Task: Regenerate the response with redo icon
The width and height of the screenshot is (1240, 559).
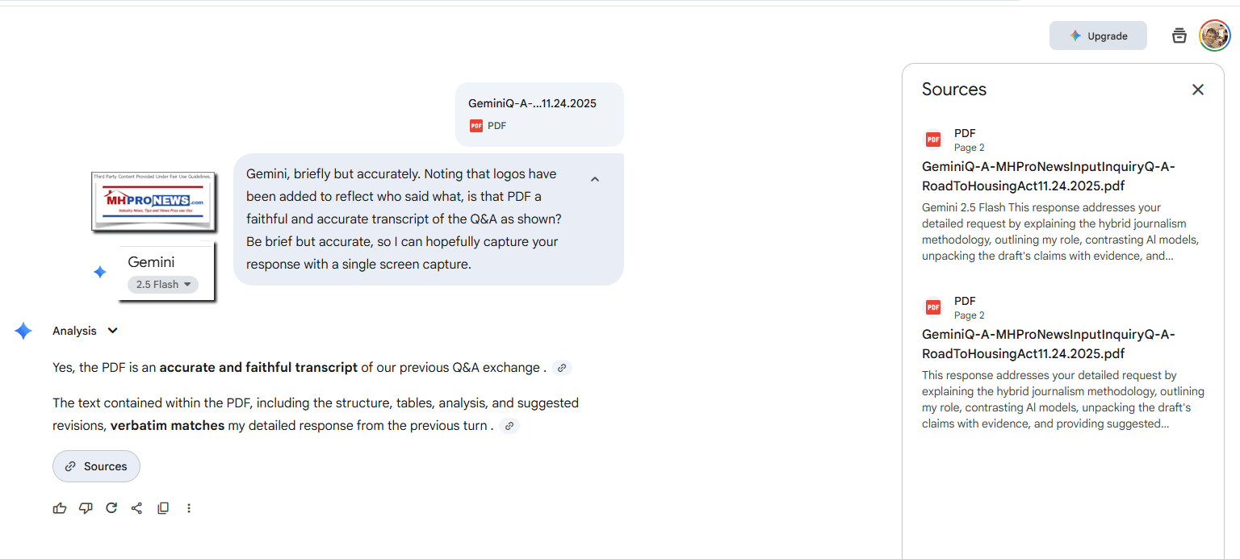Action: [111, 508]
